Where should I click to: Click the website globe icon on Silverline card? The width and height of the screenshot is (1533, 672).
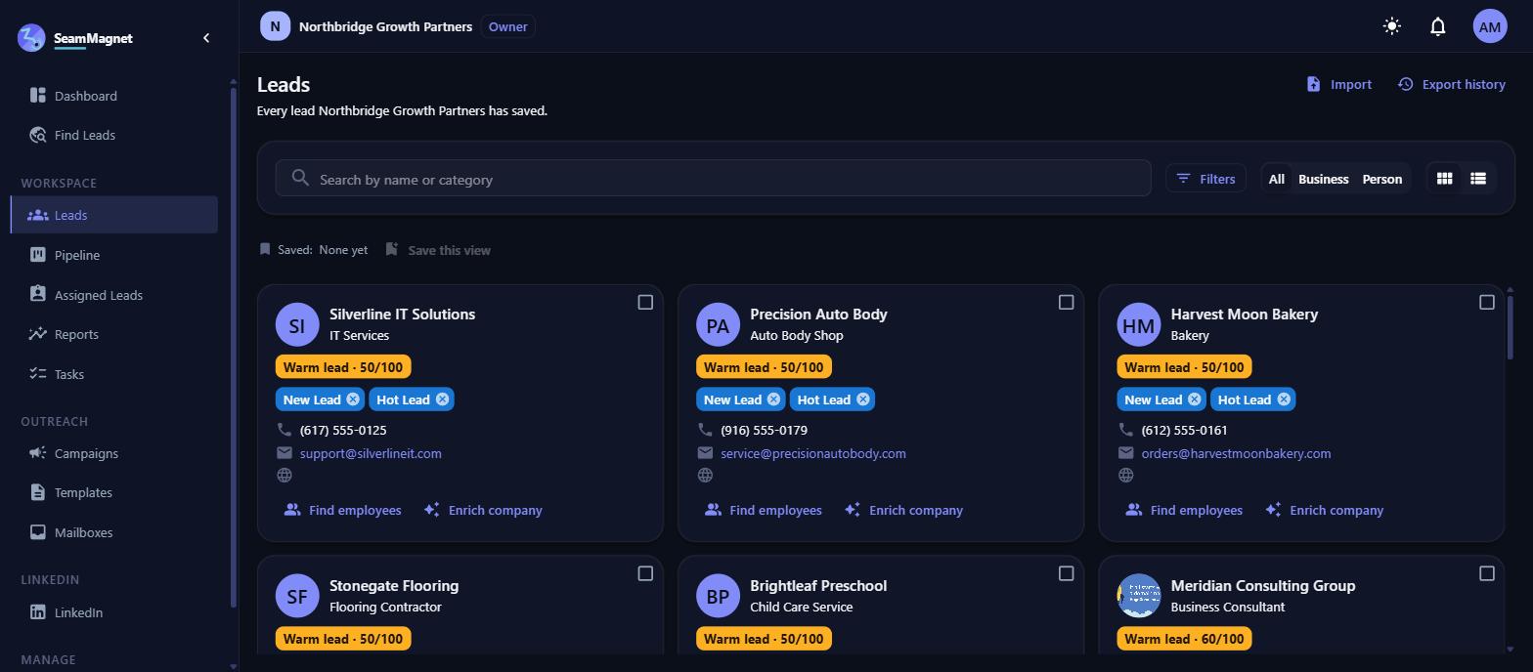click(x=285, y=476)
